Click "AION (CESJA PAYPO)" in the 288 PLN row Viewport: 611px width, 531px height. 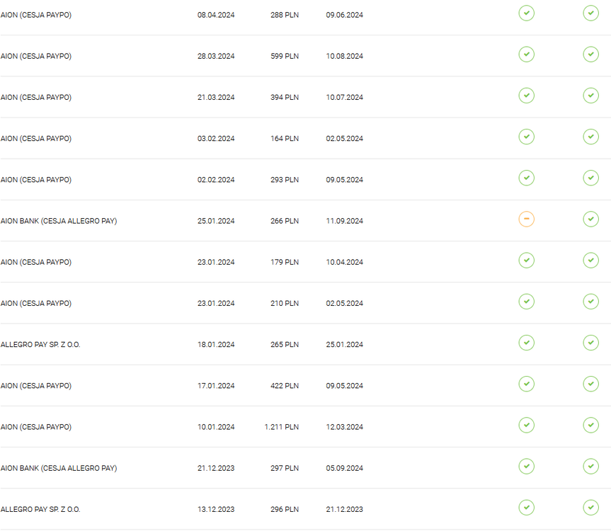click(x=36, y=15)
